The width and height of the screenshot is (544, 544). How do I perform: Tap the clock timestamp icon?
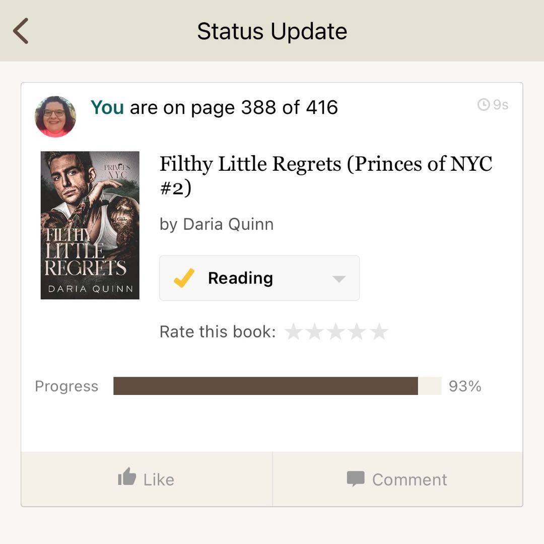(x=483, y=104)
